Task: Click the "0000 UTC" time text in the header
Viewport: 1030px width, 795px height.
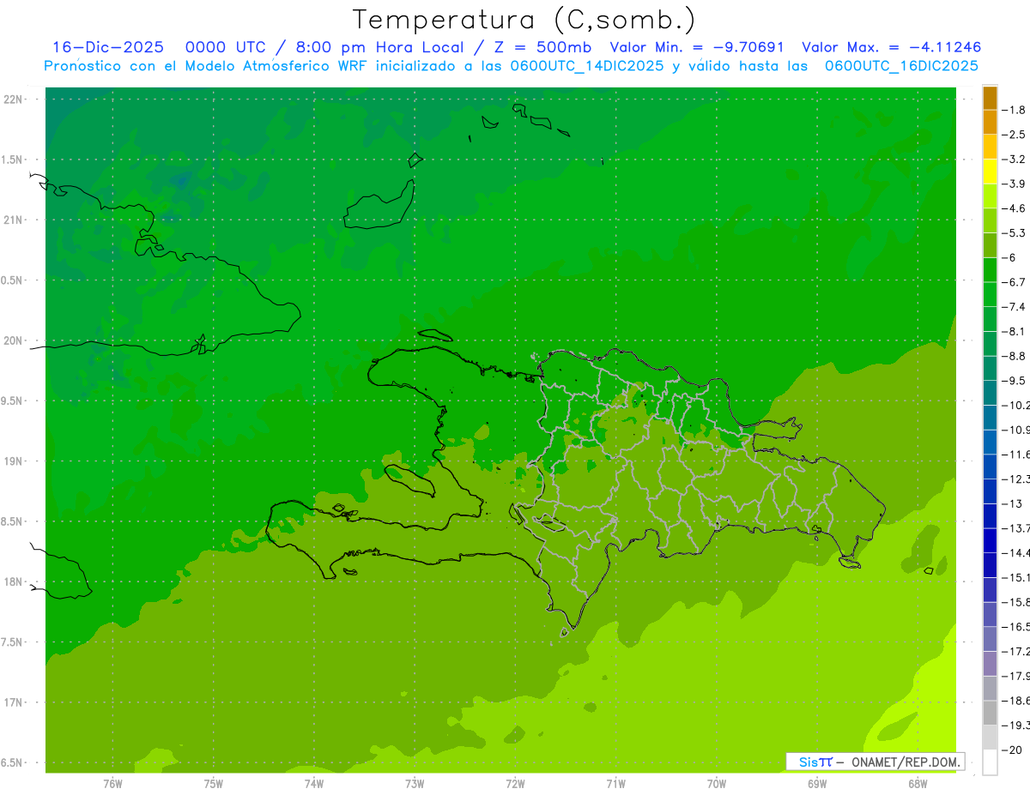Action: 226,47
